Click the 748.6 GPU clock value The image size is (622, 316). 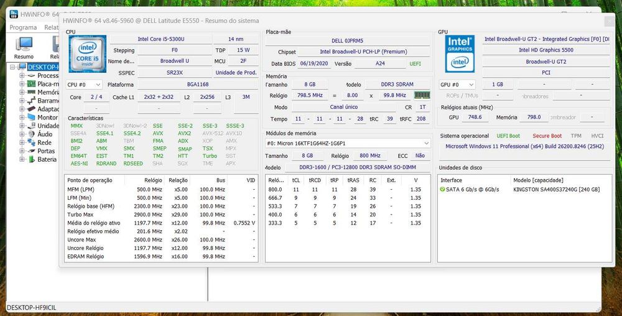pyautogui.click(x=475, y=118)
